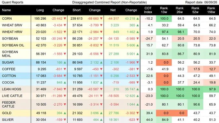Click COCOA Rank 156w cell 19.8
The height and width of the screenshot is (123, 219).
[x=211, y=83]
